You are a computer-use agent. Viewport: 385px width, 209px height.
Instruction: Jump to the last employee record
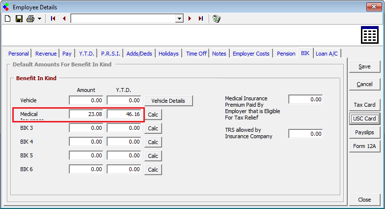(x=201, y=19)
